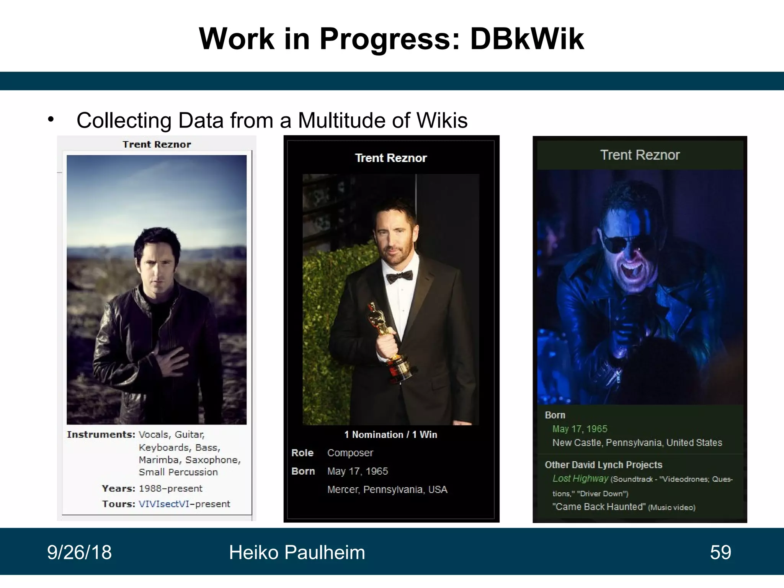
Task: Click the green 'May 17, 1965' birth date link
Action: pos(580,429)
